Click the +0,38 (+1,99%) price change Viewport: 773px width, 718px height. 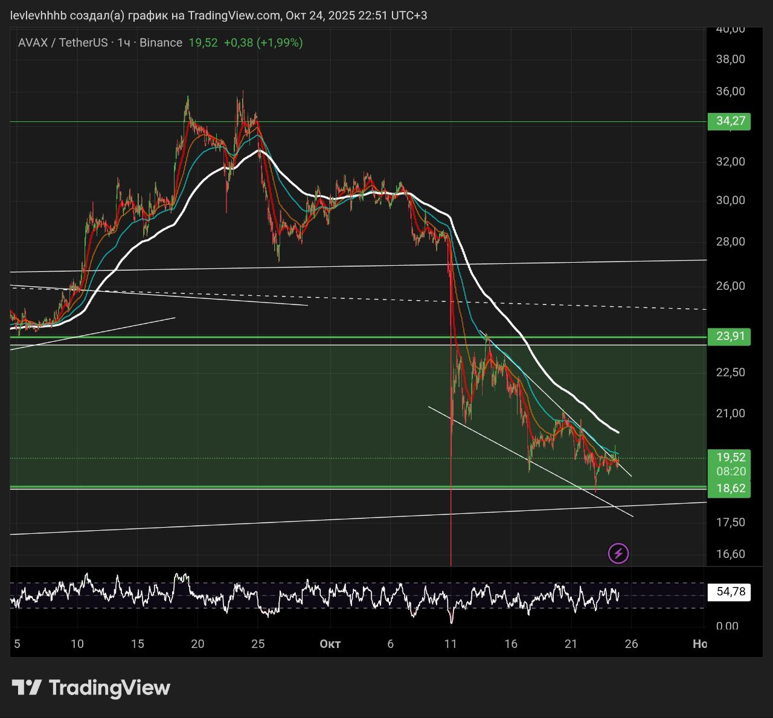263,42
